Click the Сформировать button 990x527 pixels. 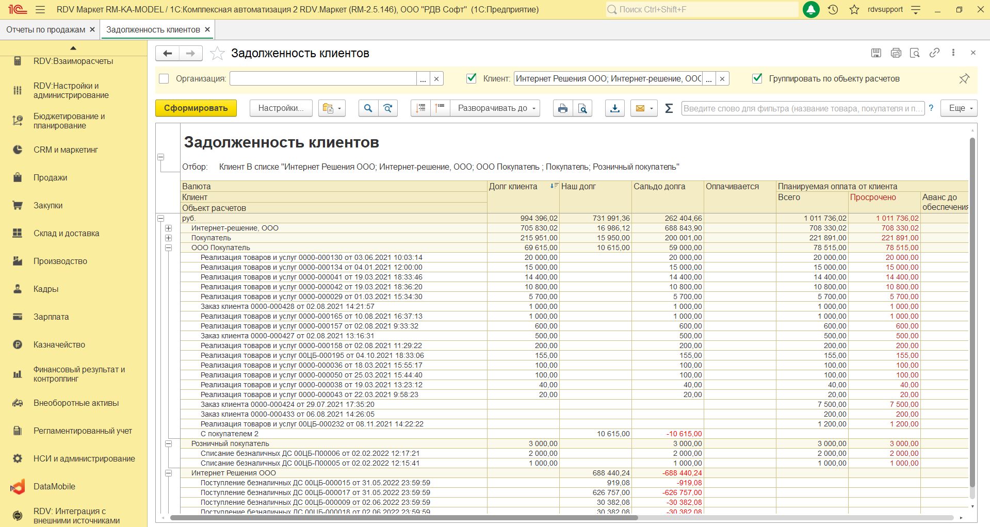click(x=196, y=108)
